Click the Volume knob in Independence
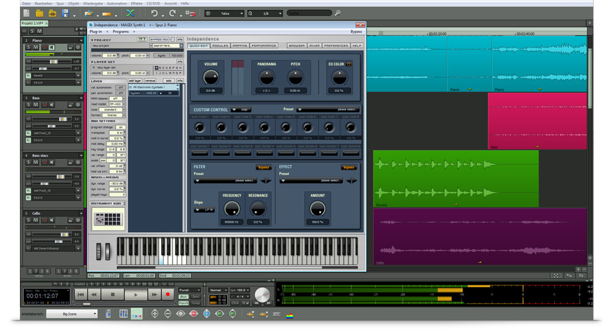Viewport: 611px width, 332px height. click(211, 78)
